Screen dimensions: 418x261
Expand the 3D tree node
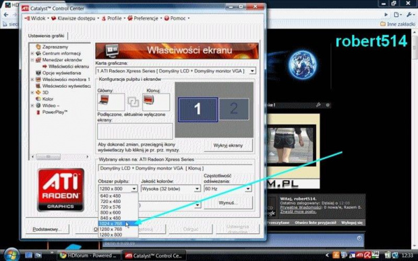(32, 92)
